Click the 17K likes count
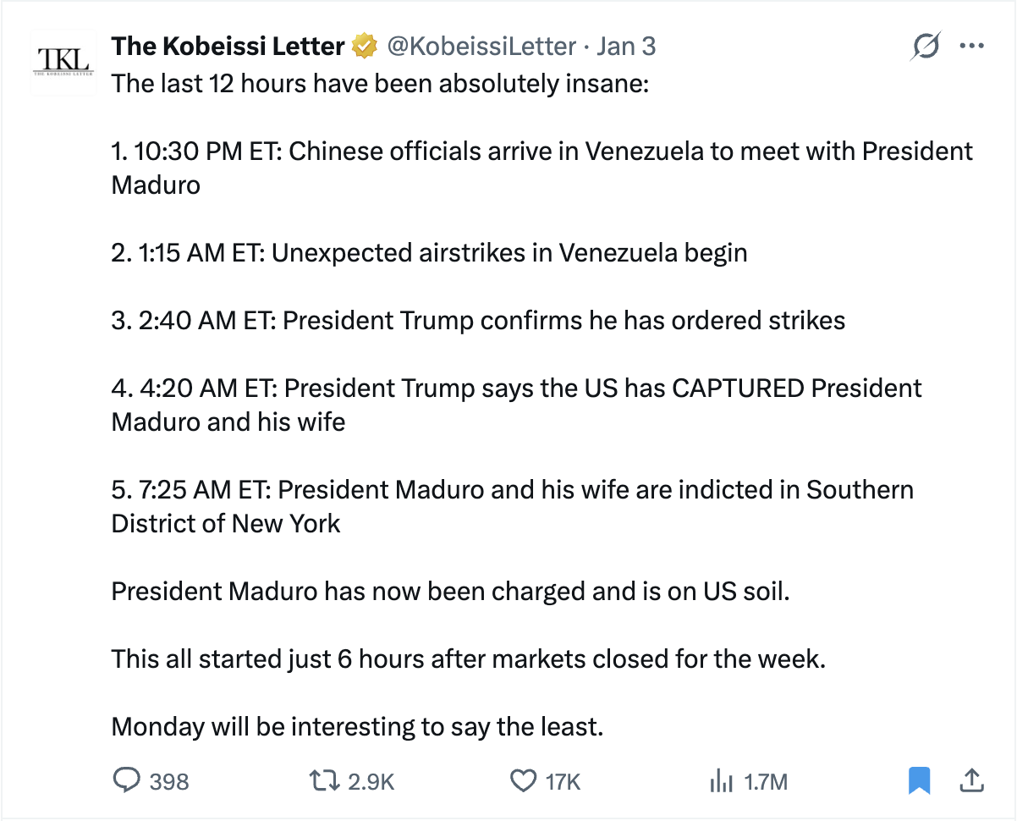1017x821 pixels. [563, 781]
